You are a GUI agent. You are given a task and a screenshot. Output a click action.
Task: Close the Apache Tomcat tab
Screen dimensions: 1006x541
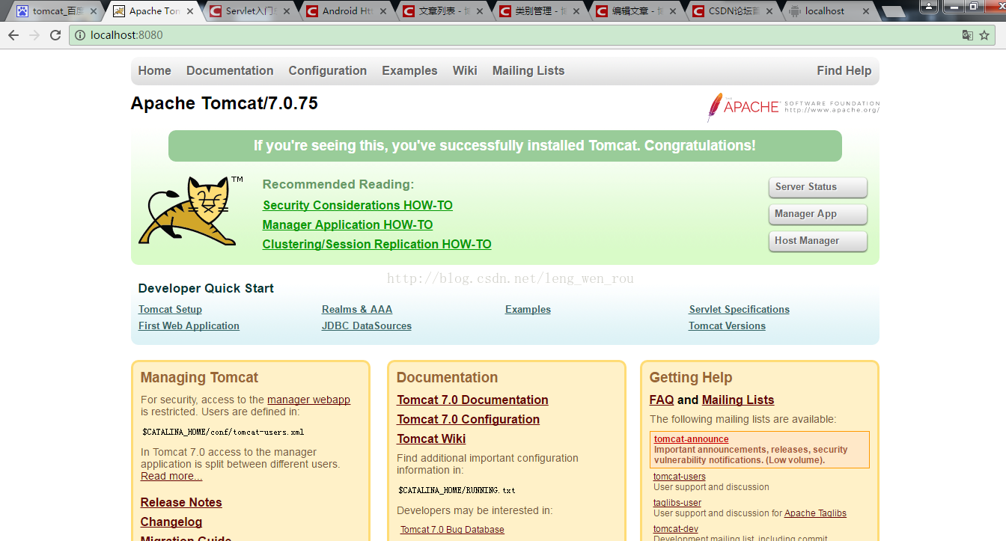click(x=190, y=11)
